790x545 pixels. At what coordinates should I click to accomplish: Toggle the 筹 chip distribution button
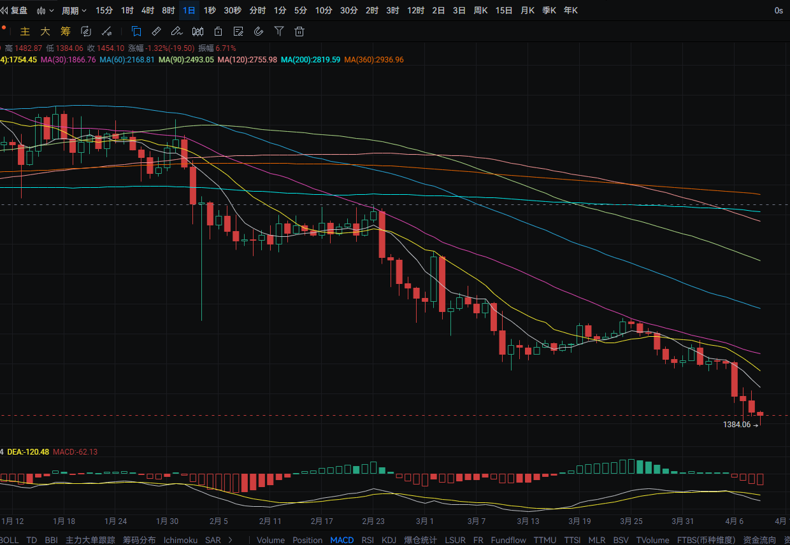pos(66,31)
